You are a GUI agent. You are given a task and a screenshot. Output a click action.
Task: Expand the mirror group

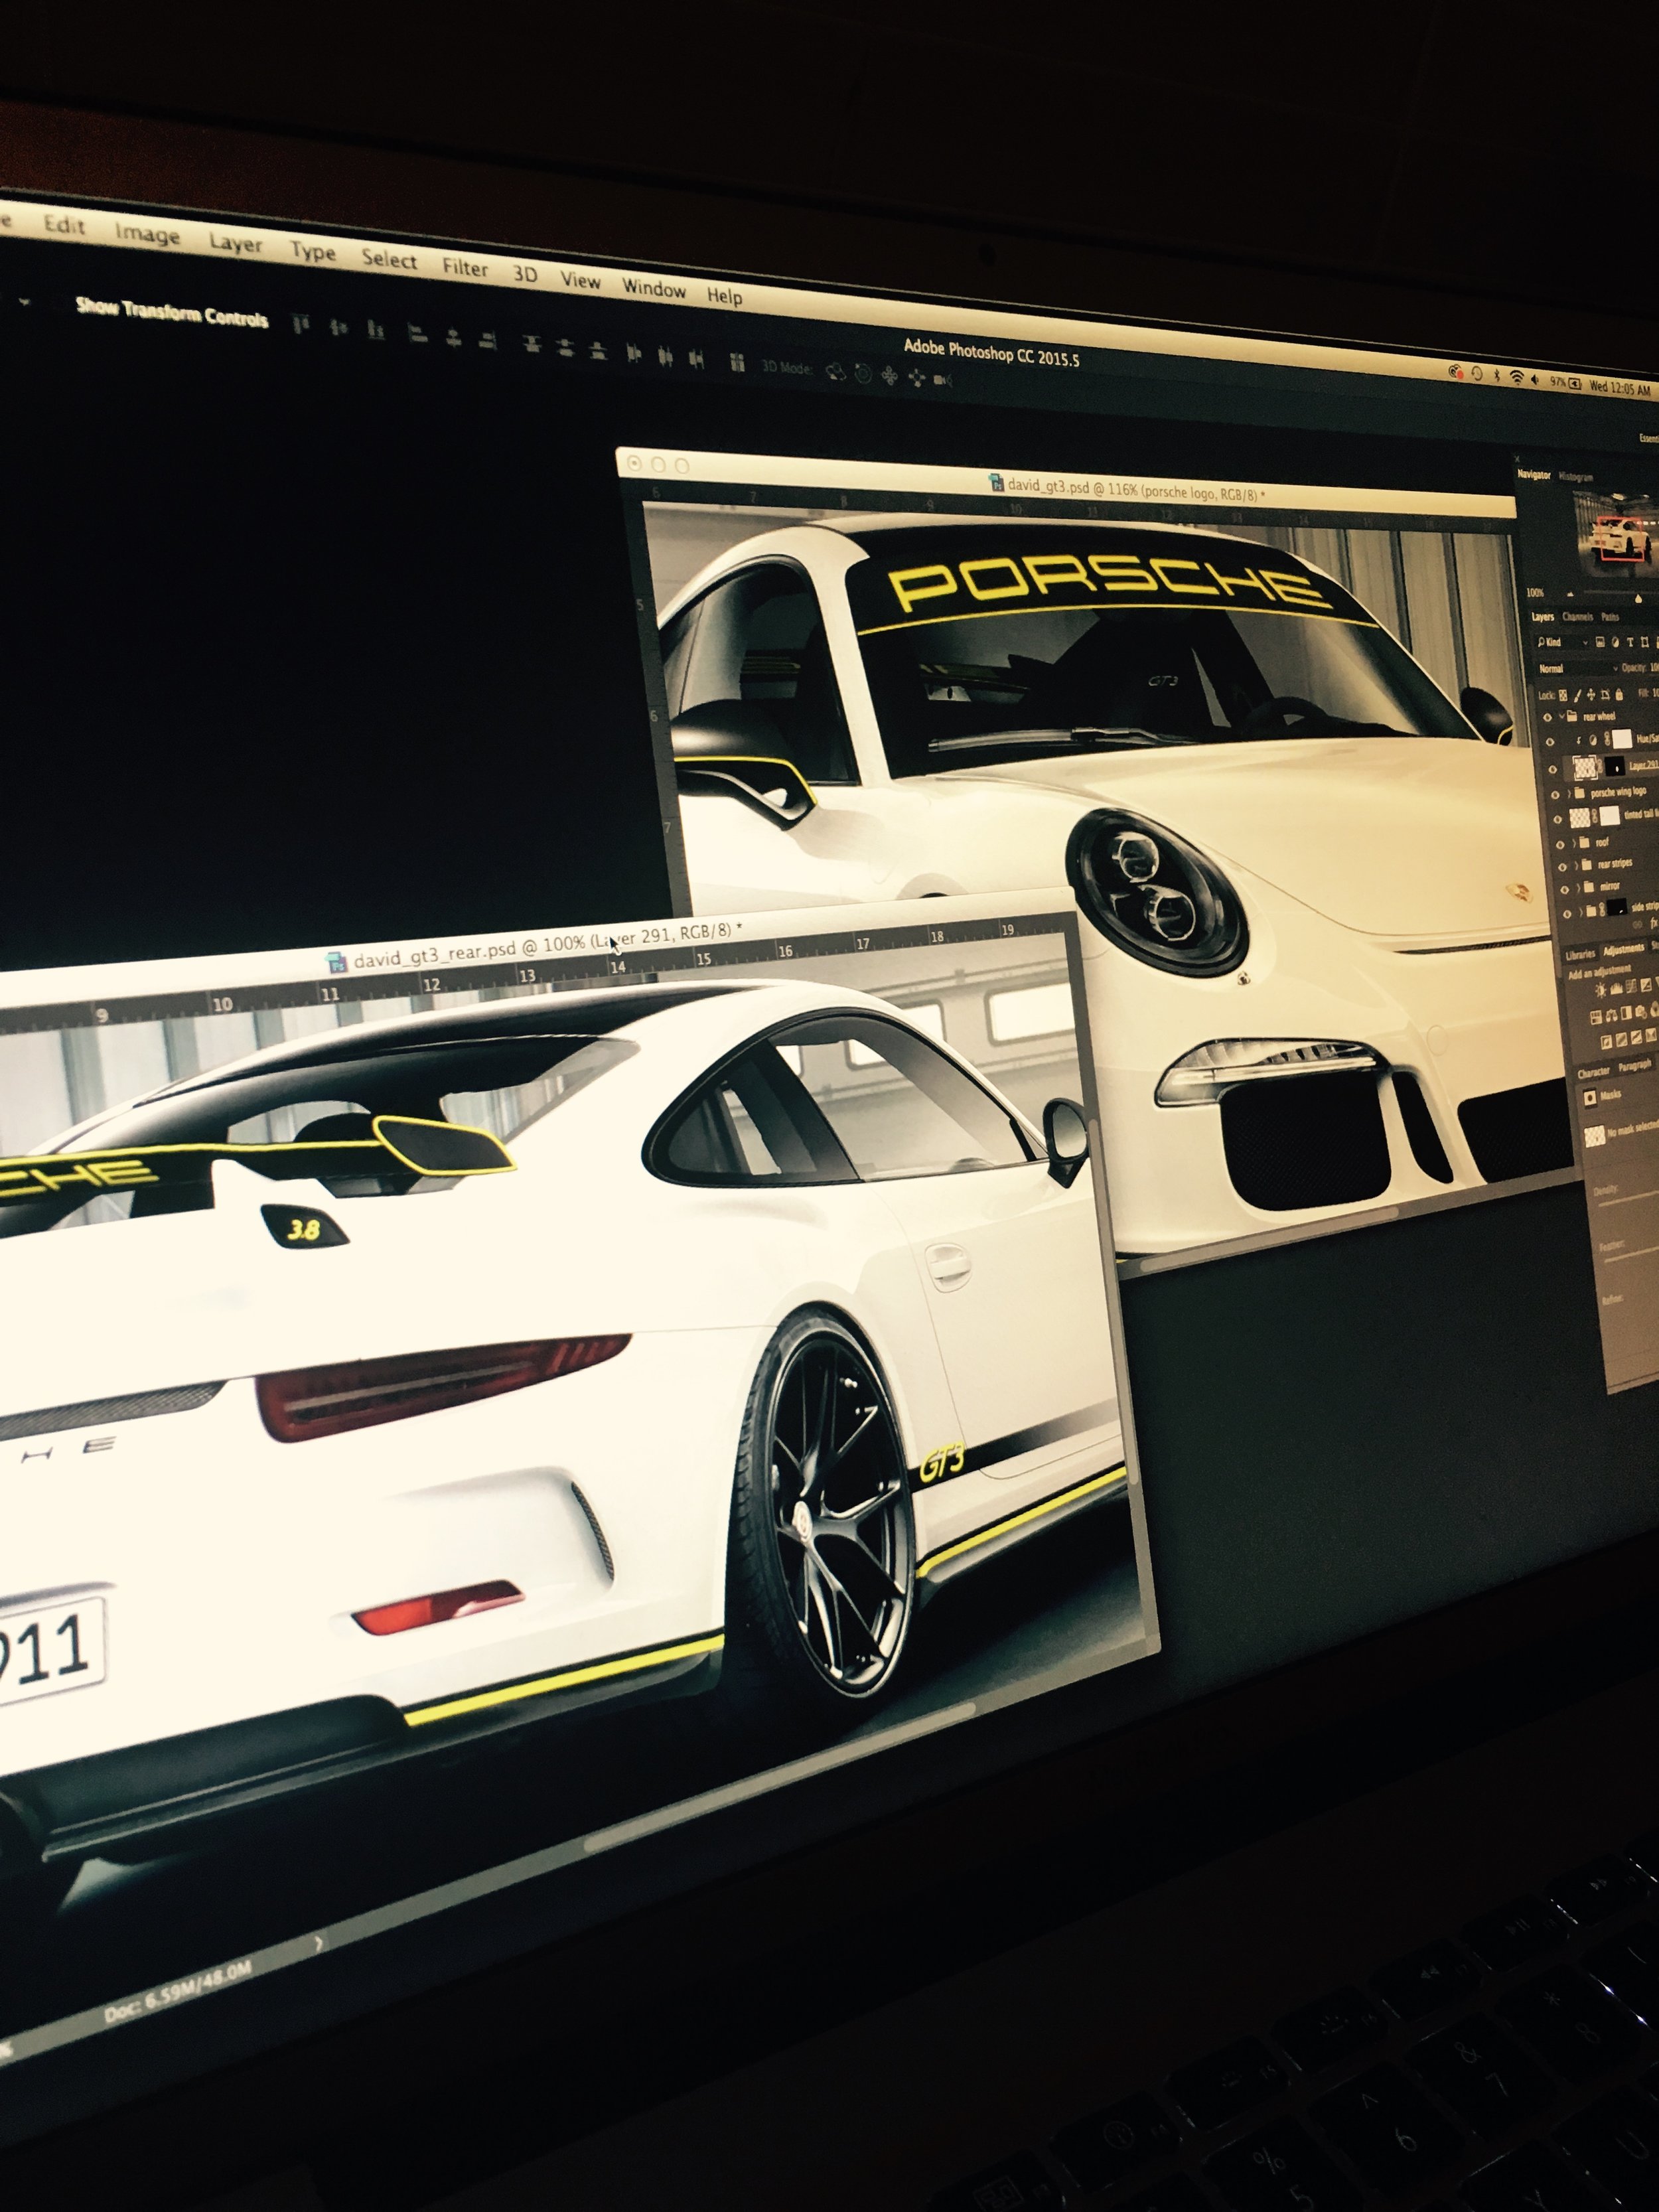tap(1578, 888)
